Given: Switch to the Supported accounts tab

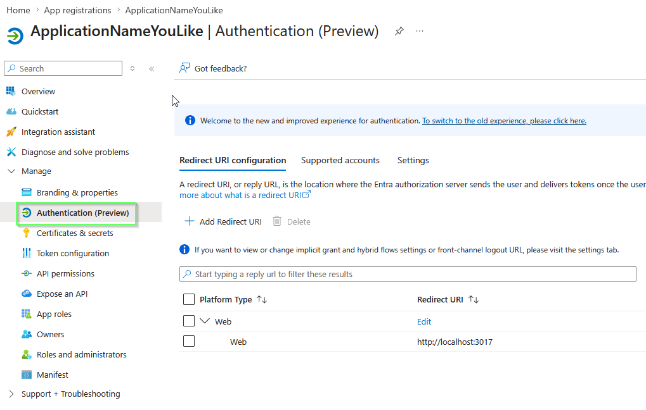Looking at the screenshot, I should [340, 160].
